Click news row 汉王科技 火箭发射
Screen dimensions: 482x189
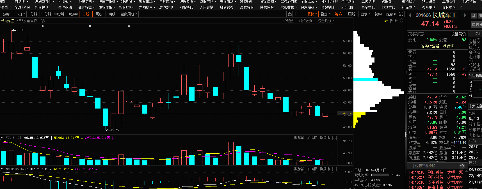436,182
